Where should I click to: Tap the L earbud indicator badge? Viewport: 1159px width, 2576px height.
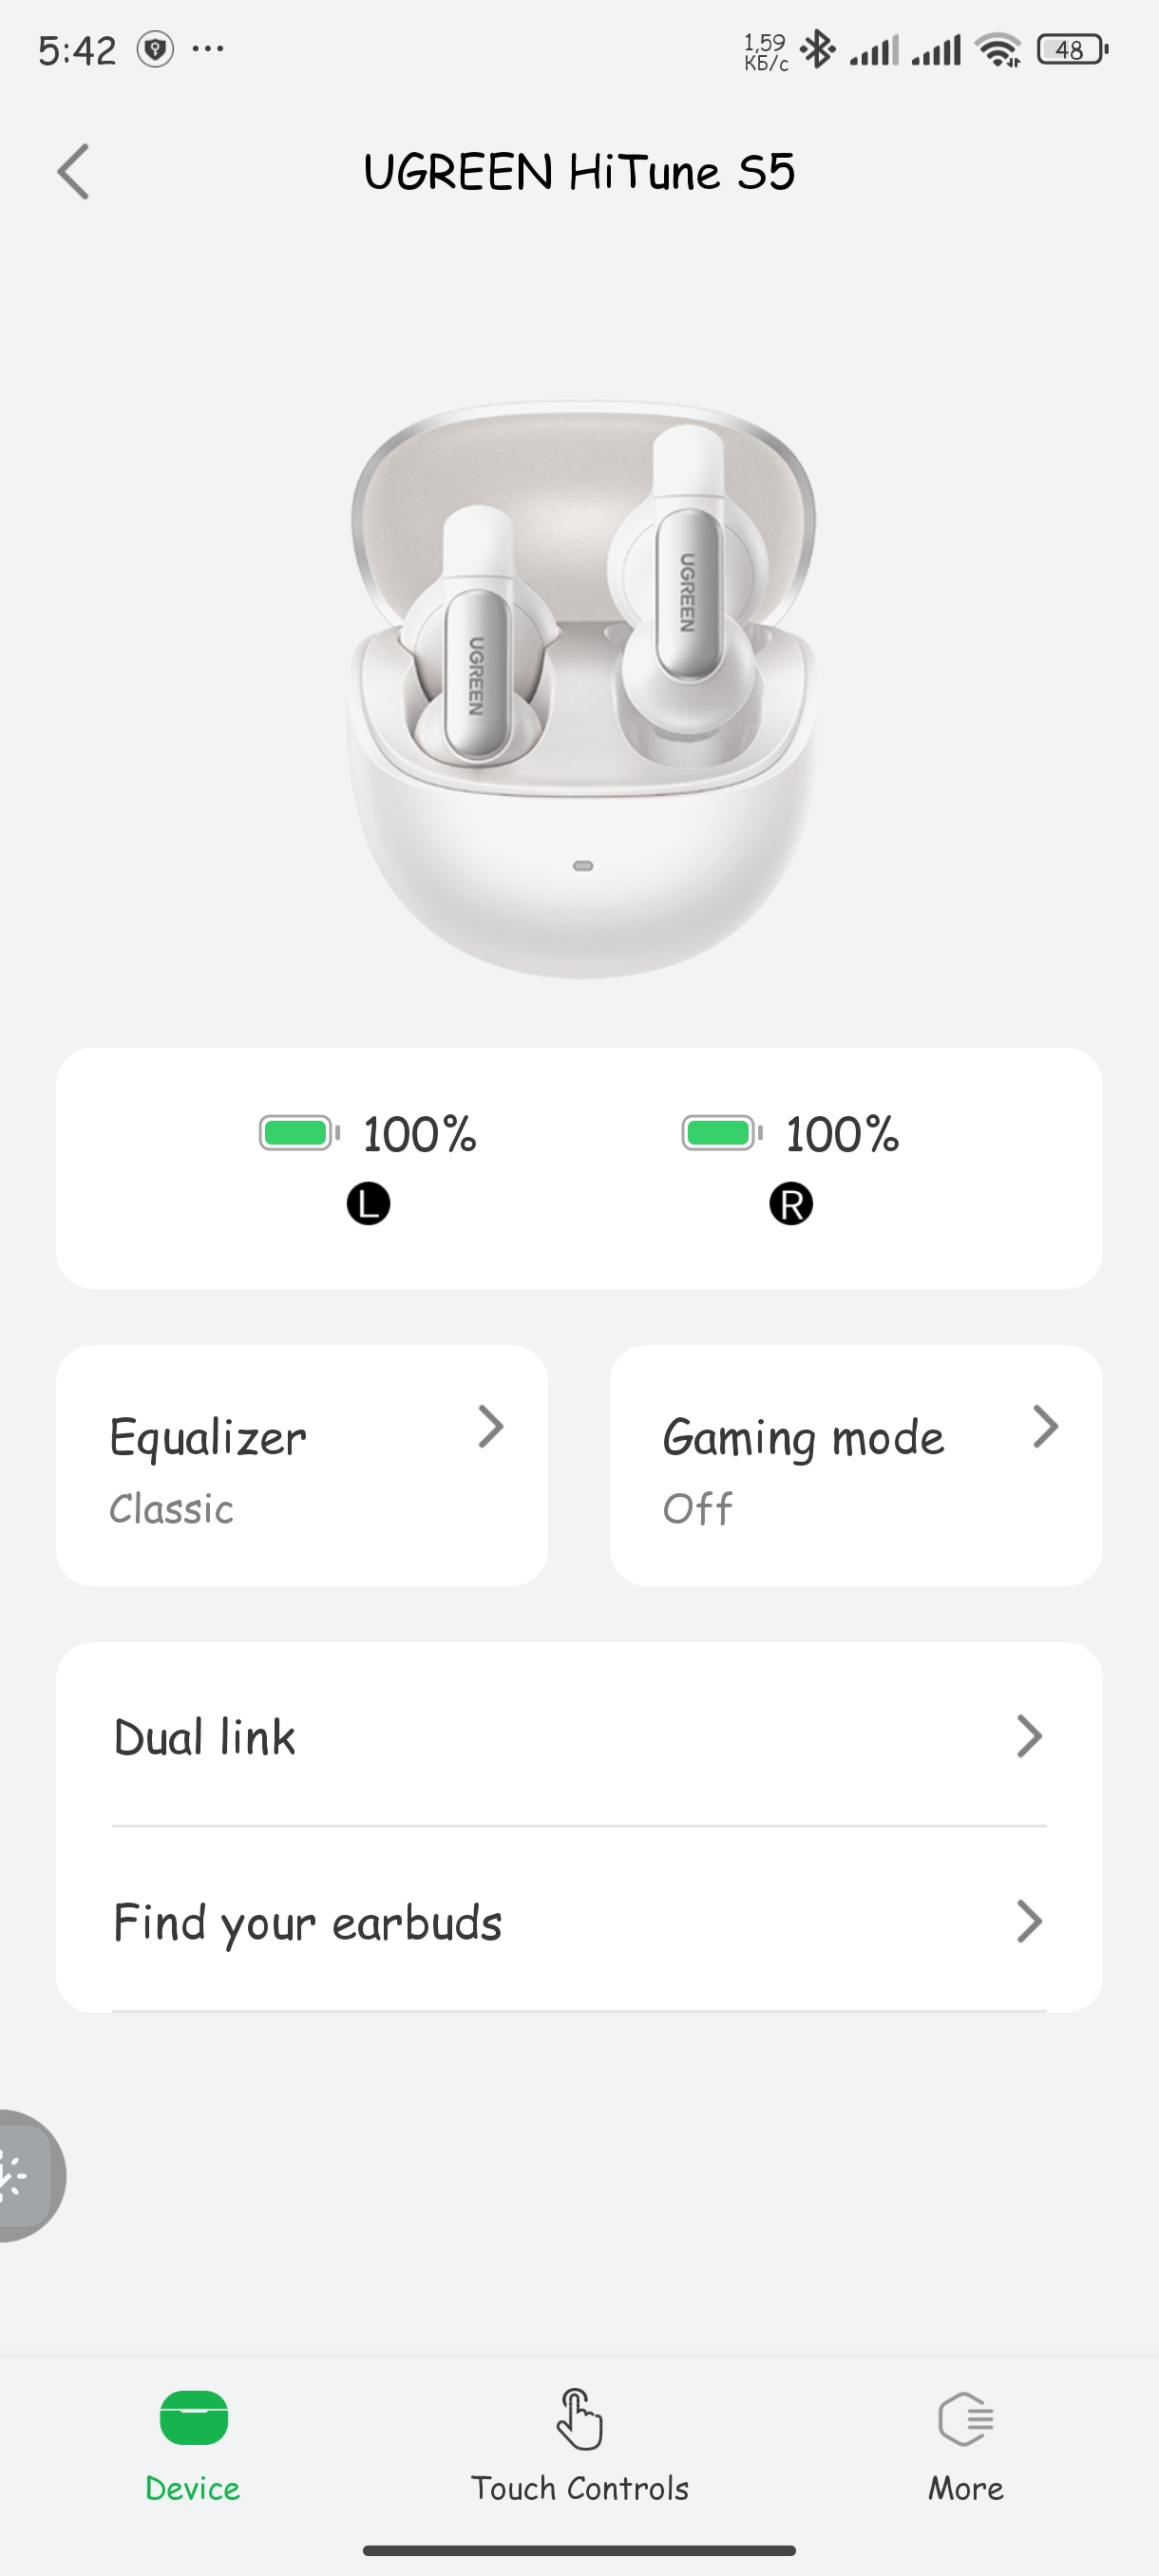point(368,1203)
